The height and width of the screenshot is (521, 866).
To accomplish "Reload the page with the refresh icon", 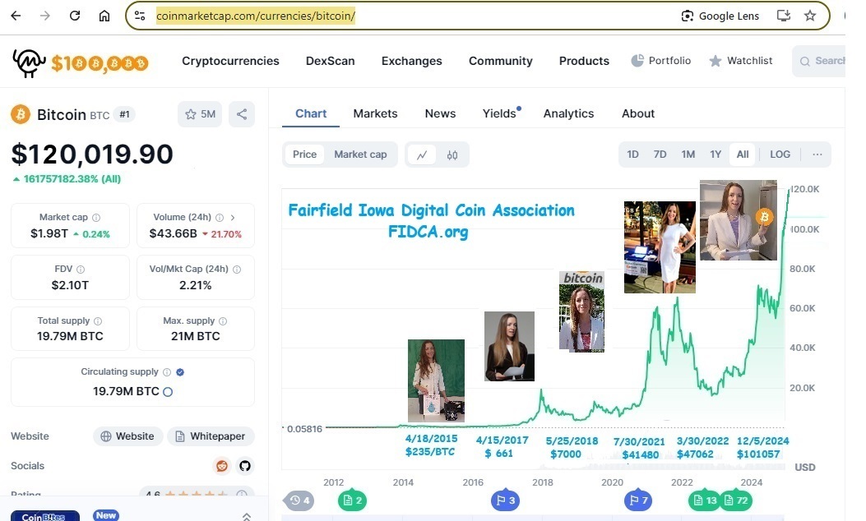I will pos(75,16).
